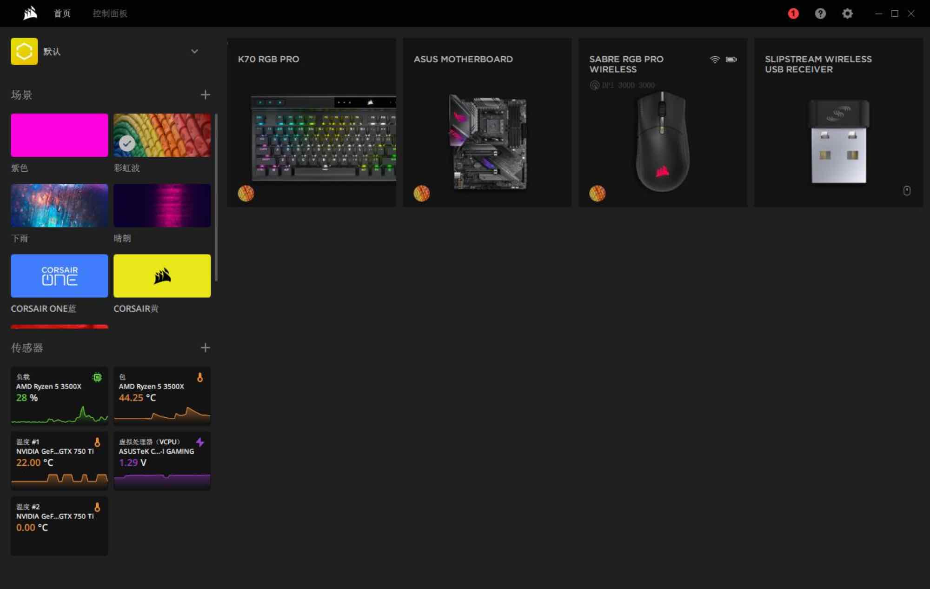The image size is (930, 589).
Task: Click the CORSAIR ONE蓝 label
Action: [44, 308]
